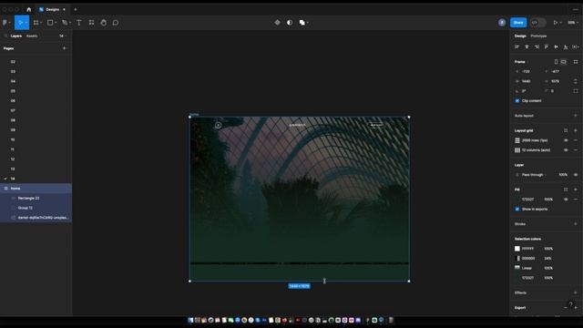Go to the Home icon tab
This screenshot has width=583, height=328.
click(x=28, y=9)
